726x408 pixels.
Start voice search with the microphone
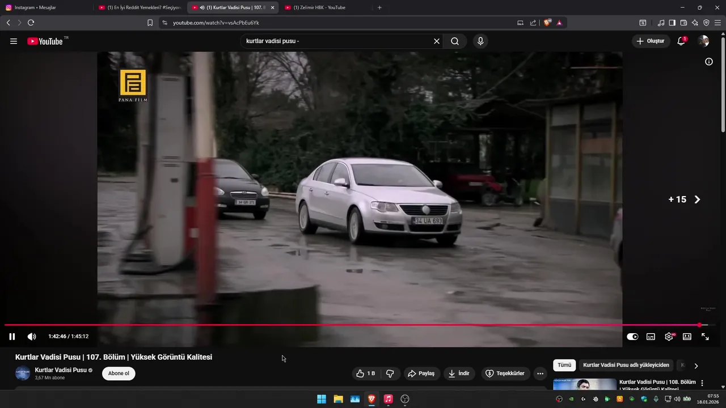coord(480,41)
